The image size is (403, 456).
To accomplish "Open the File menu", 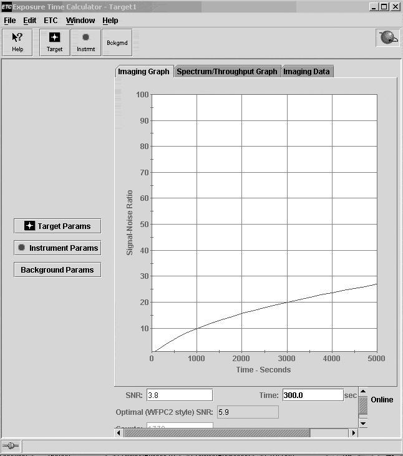I will [10, 21].
